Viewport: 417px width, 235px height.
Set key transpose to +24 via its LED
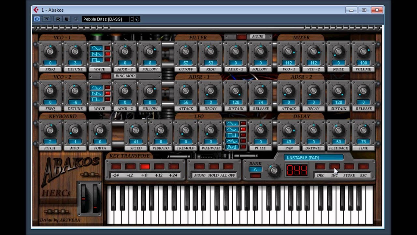tap(174, 166)
